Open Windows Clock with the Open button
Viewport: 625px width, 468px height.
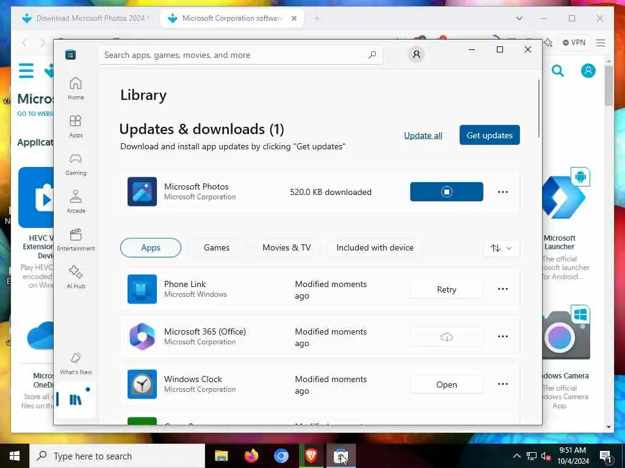(446, 385)
